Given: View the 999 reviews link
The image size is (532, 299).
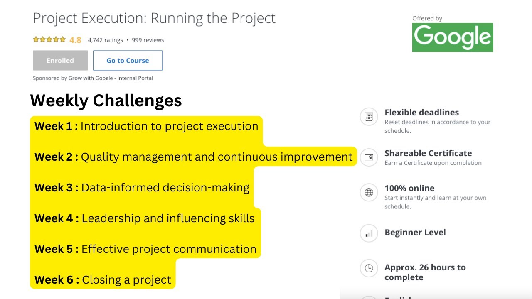Looking at the screenshot, I should pos(148,40).
